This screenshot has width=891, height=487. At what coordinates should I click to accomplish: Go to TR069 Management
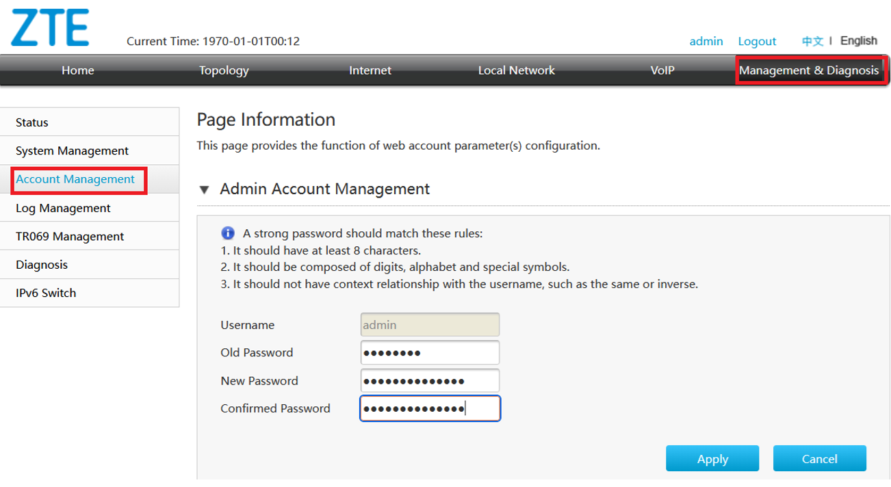(x=70, y=237)
